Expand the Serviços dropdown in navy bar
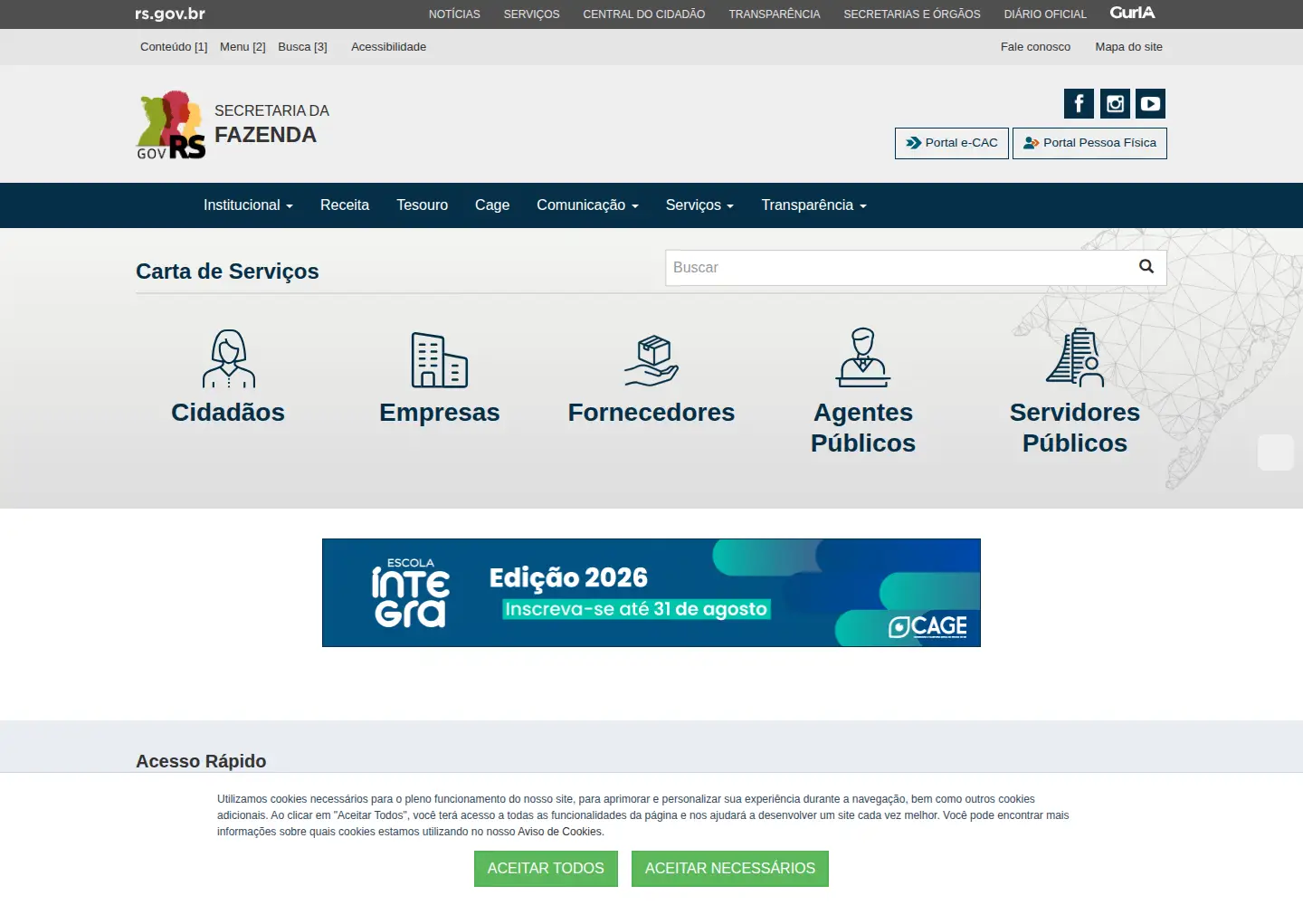Image resolution: width=1303 pixels, height=905 pixels. coord(699,205)
